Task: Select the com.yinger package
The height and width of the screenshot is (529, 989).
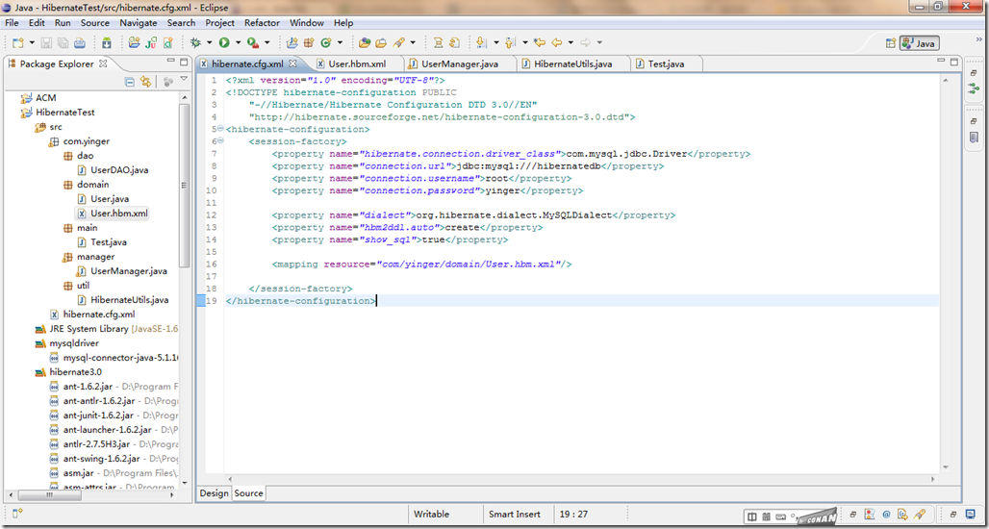Action: click(x=86, y=141)
